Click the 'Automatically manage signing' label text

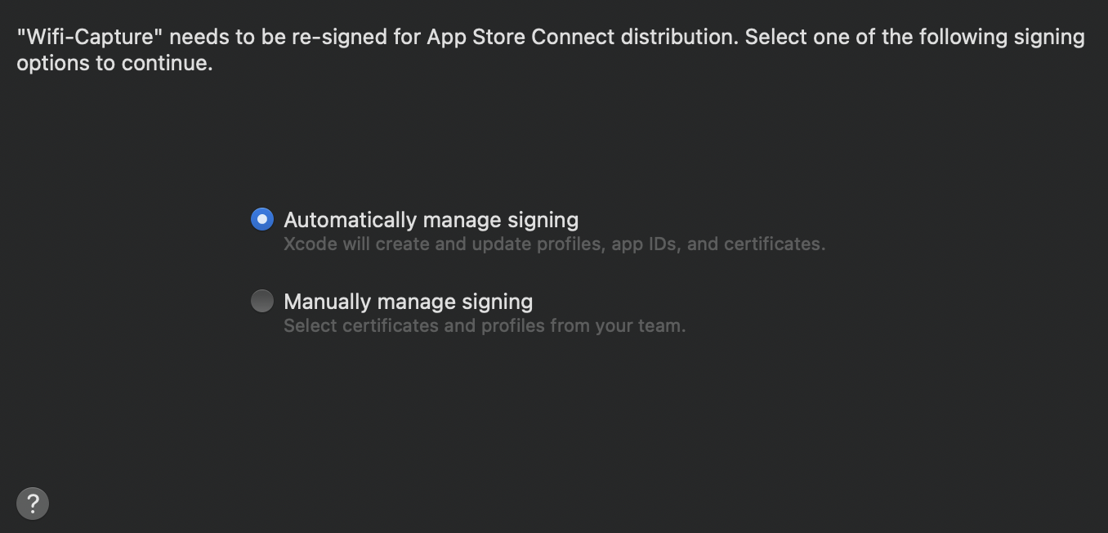(x=431, y=219)
